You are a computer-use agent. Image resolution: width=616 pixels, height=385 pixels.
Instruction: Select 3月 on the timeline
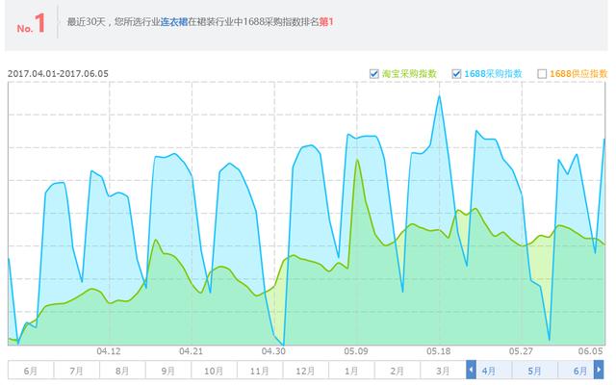442,370
